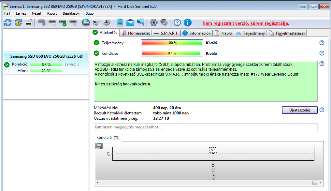Screen dimensions: 331x191
Task: Click chart scrollbar right arrow
Action: (321, 183)
